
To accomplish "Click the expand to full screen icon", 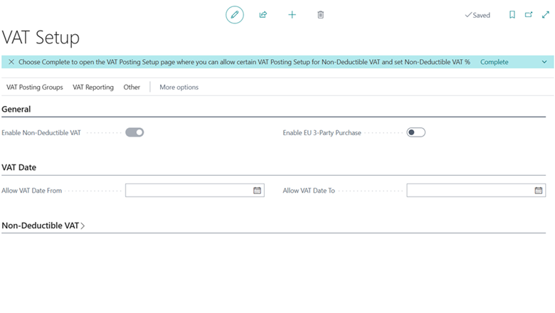I will 546,15.
